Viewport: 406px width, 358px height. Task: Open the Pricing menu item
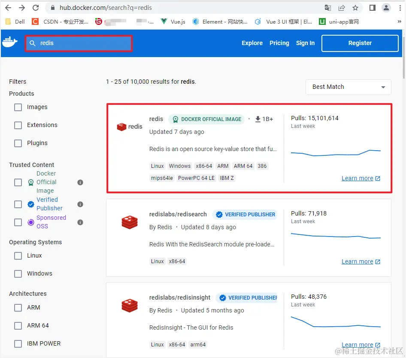[x=279, y=43]
